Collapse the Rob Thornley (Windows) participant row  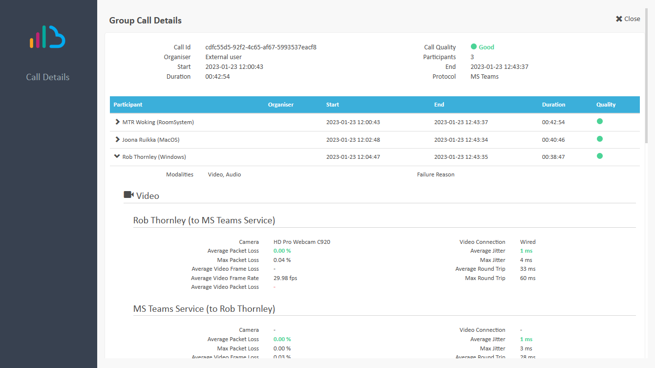(x=117, y=156)
